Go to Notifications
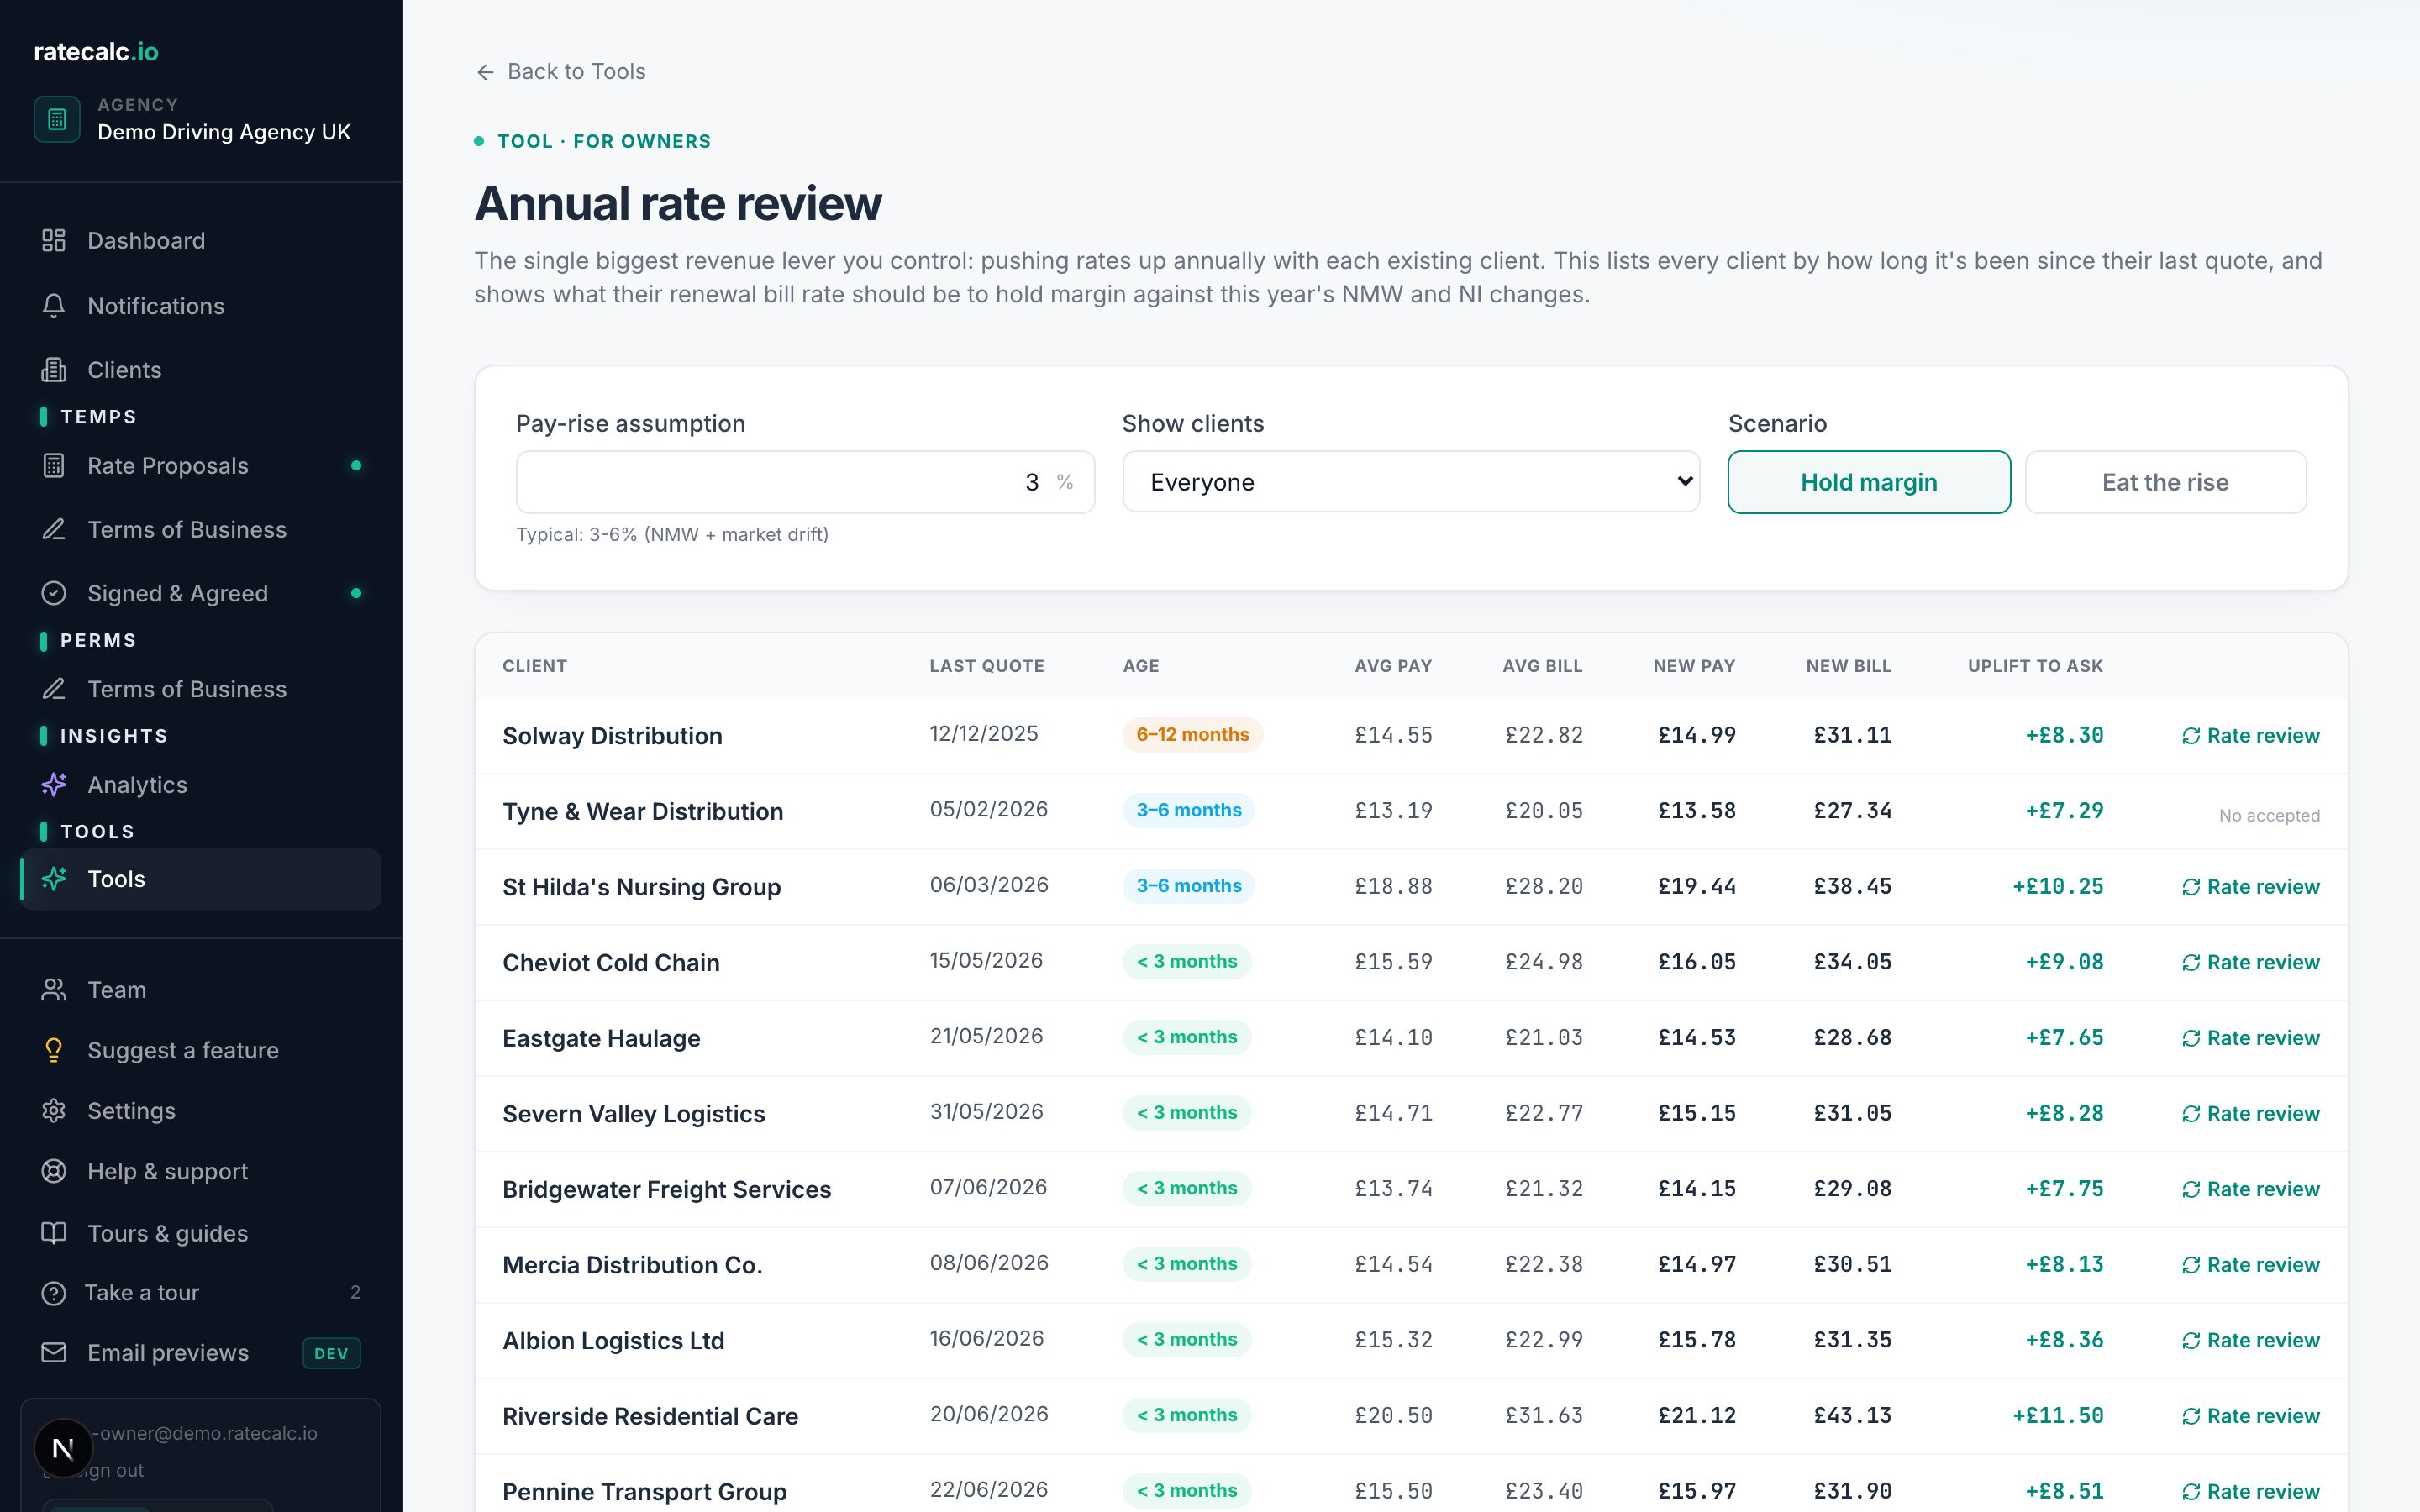 coord(200,305)
